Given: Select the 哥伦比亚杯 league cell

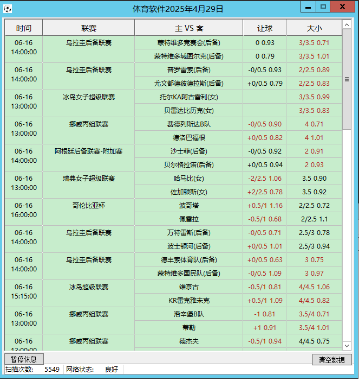Looking at the screenshot, I should (89, 206).
